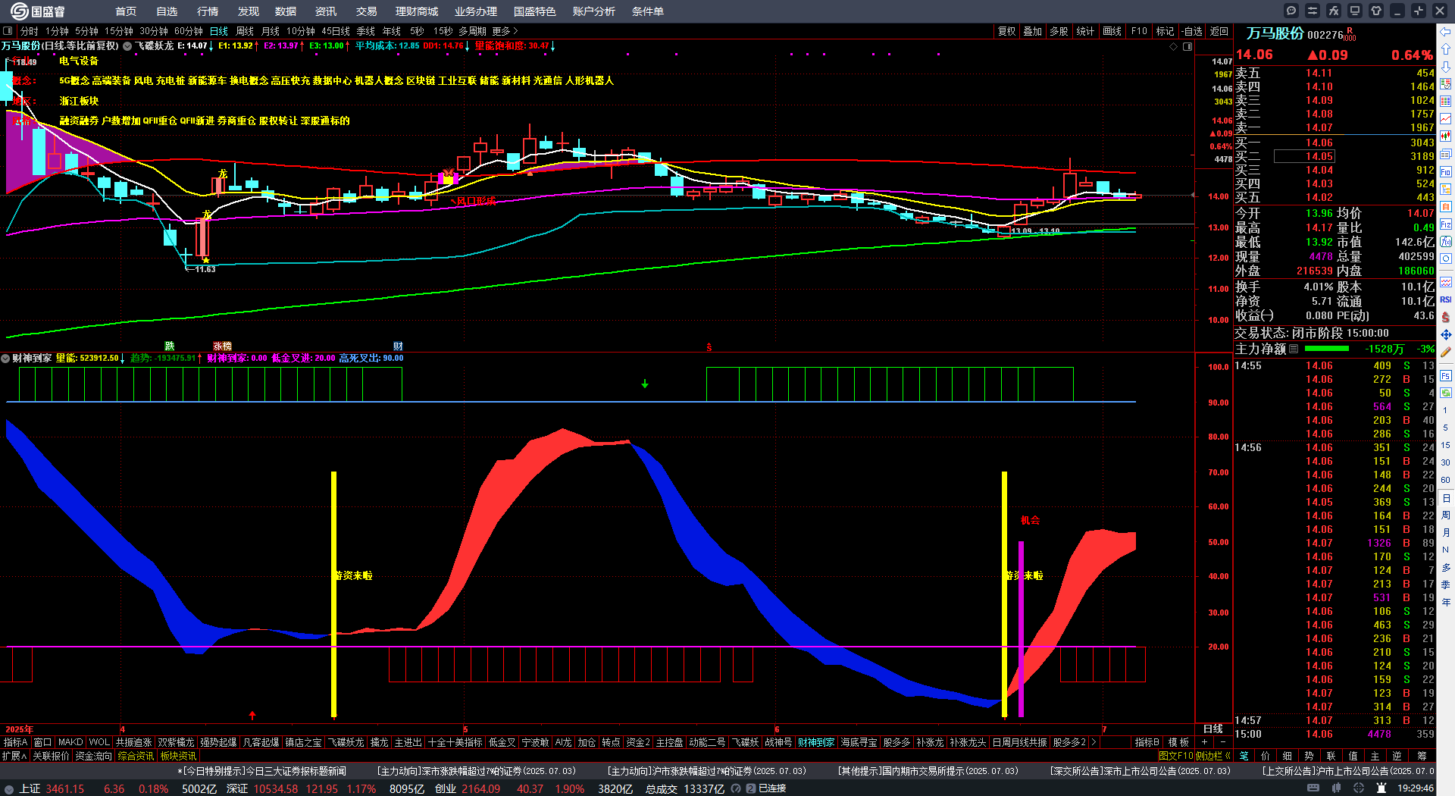Toggle 叠加 overlay option
Image resolution: width=1455 pixels, height=796 pixels.
point(1033,31)
